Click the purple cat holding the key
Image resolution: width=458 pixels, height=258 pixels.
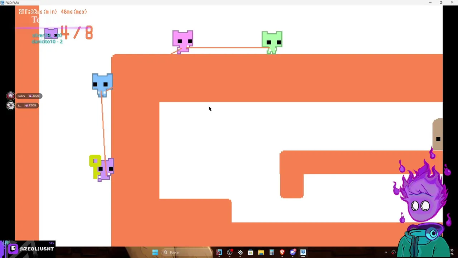coord(106,169)
